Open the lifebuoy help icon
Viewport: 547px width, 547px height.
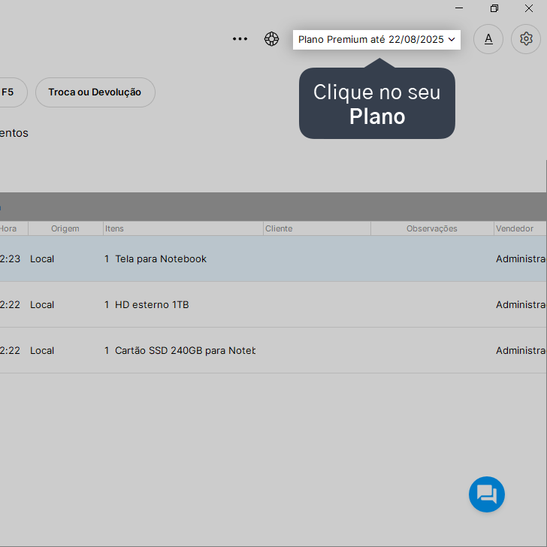point(271,39)
